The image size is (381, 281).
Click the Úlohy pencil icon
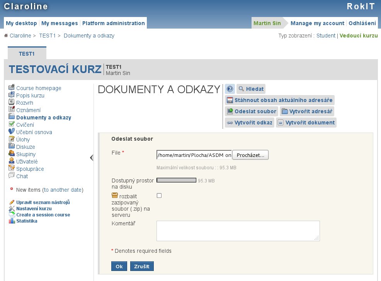(x=12, y=138)
